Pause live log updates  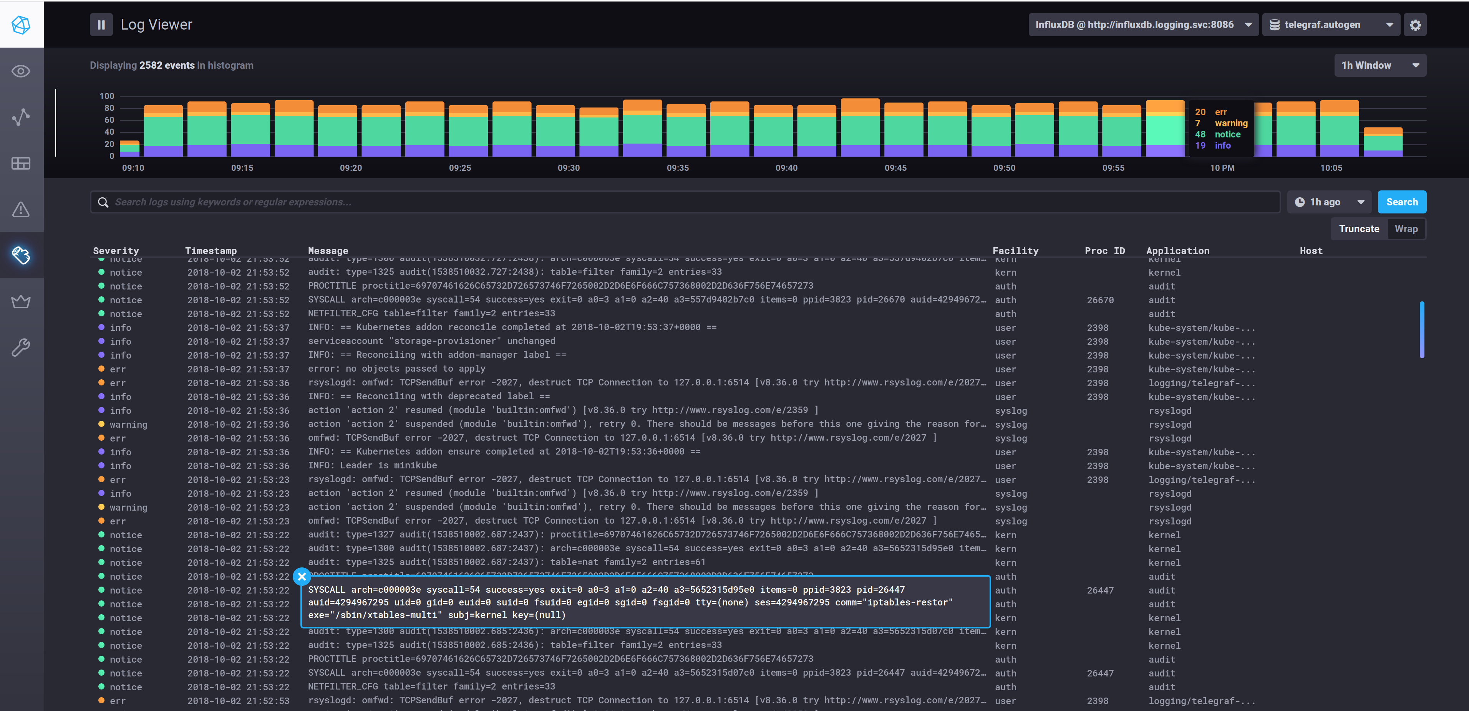[x=101, y=25]
